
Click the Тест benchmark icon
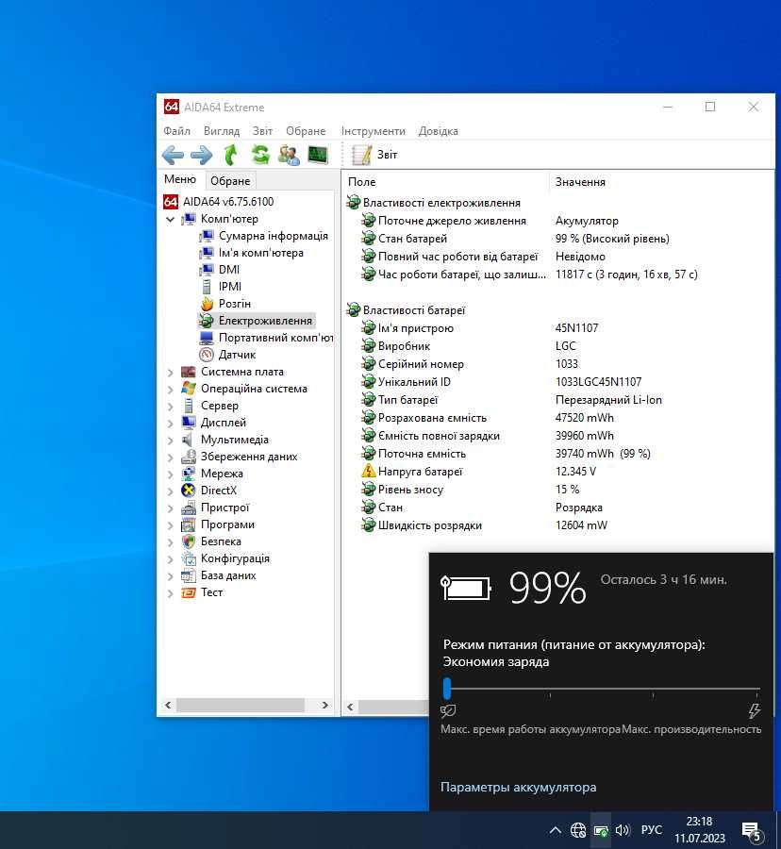point(189,593)
